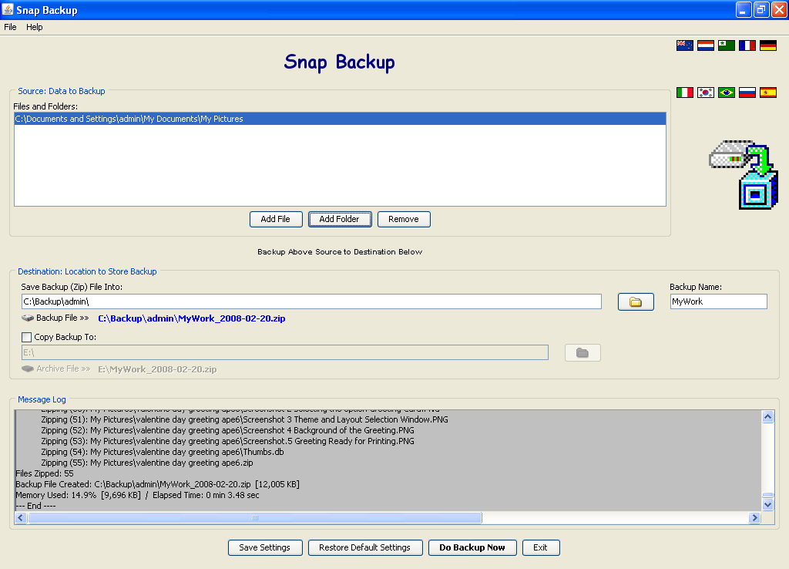Pick the South Korean flag

(x=706, y=93)
